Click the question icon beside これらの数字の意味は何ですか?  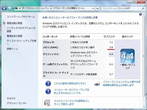[x=48, y=84]
